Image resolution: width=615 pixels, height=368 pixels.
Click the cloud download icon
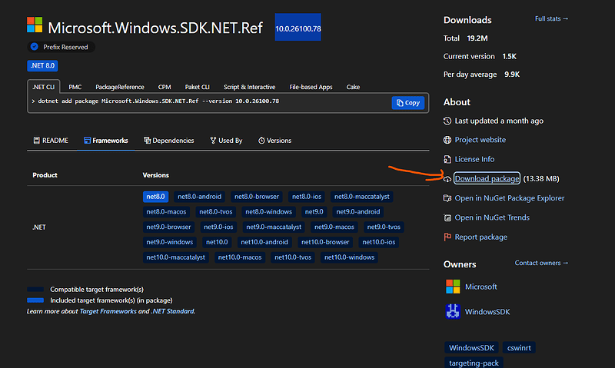pos(448,179)
